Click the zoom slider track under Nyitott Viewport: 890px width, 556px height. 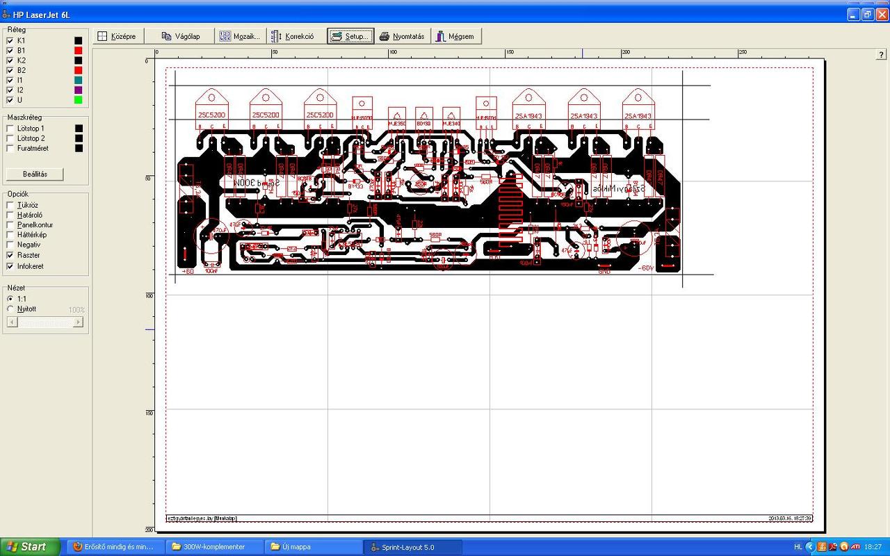(x=45, y=322)
